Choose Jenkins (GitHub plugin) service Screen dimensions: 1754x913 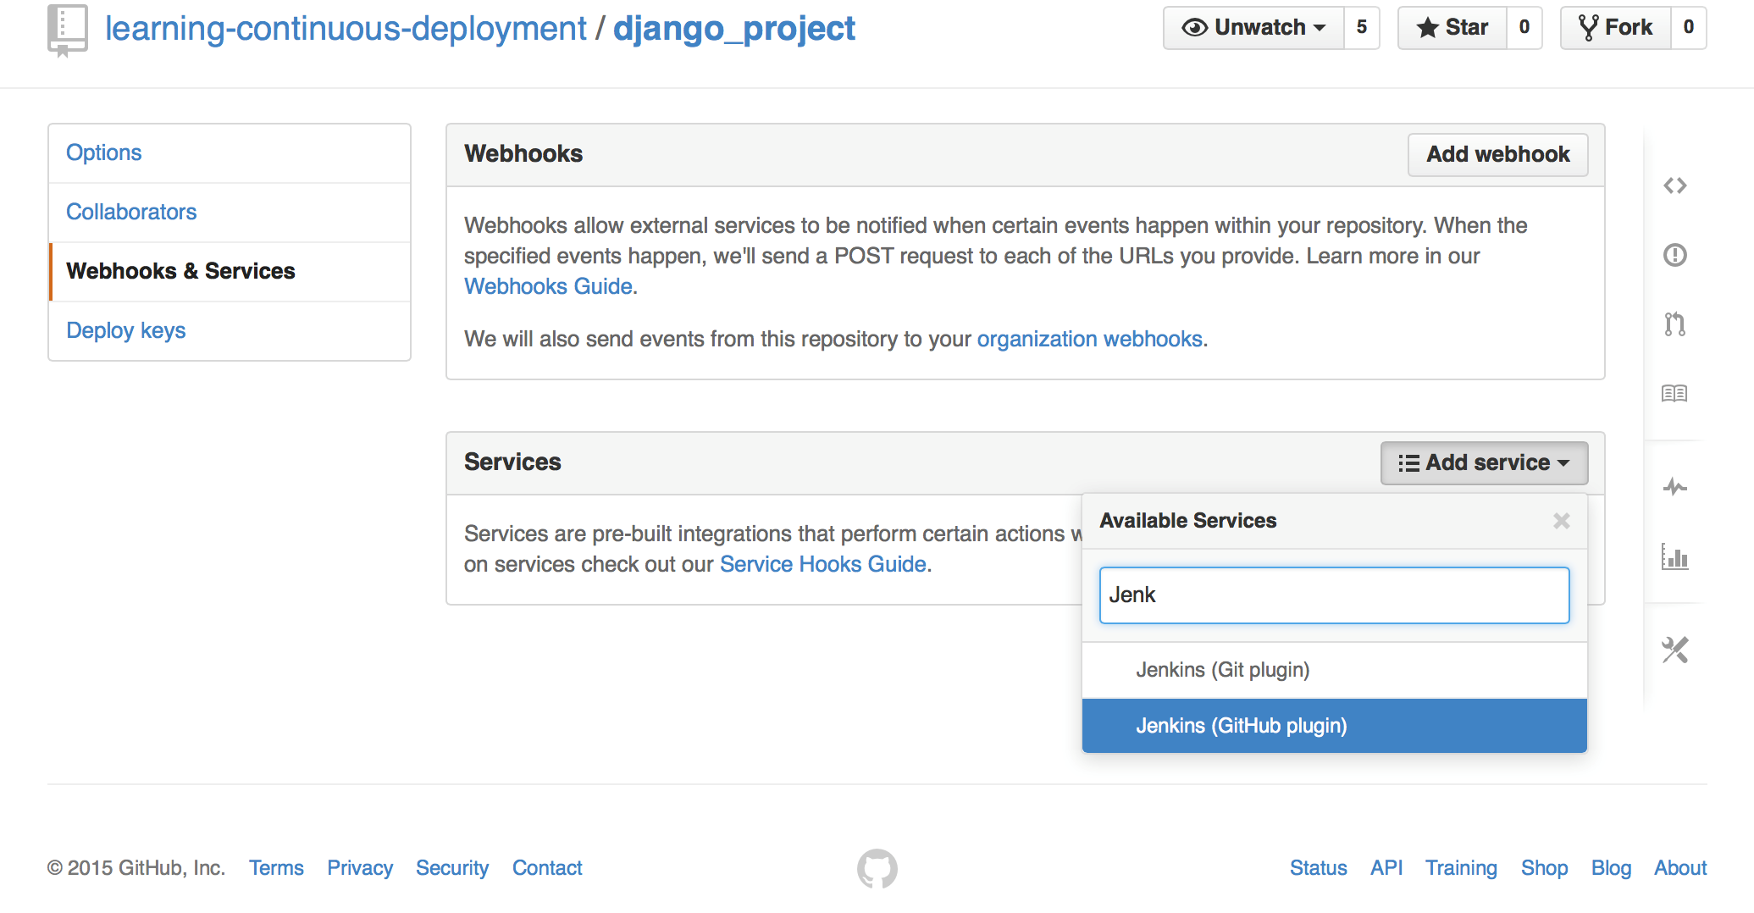coord(1334,726)
